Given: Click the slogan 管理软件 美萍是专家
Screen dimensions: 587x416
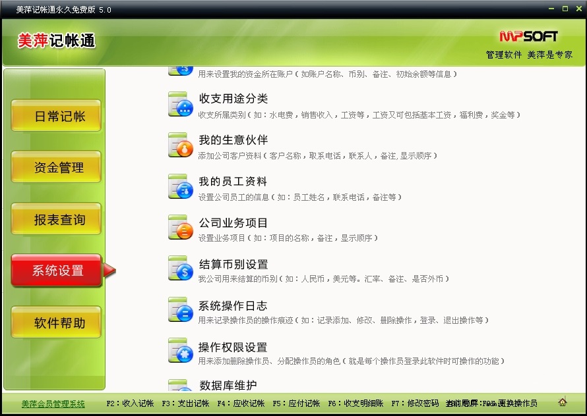Looking at the screenshot, I should 529,55.
